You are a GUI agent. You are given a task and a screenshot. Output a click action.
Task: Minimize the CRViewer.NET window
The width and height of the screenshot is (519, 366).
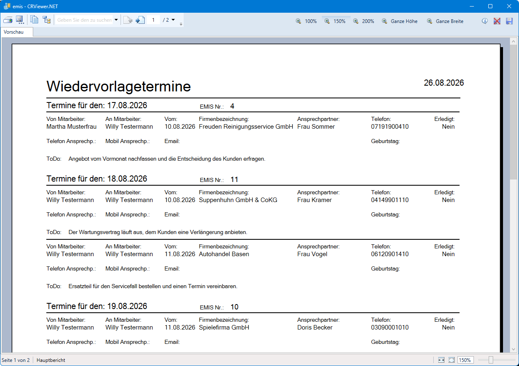(x=471, y=6)
